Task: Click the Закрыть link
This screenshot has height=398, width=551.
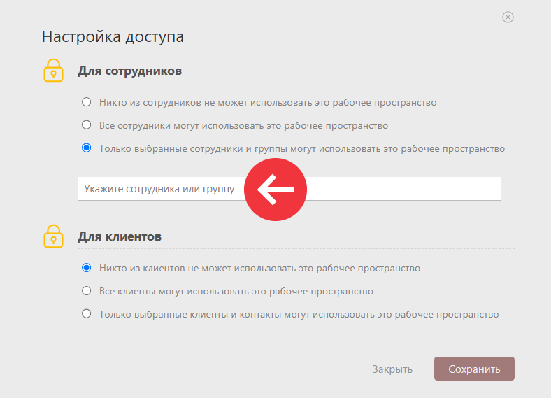Action: pos(392,369)
